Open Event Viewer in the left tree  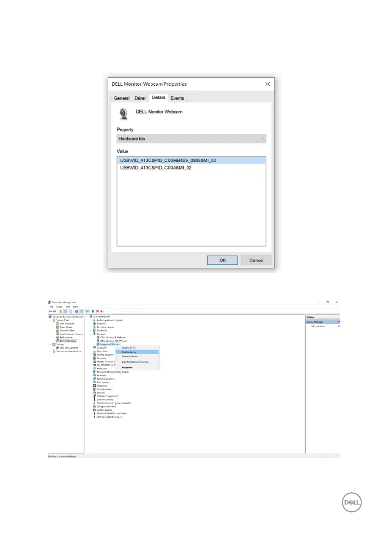(x=66, y=327)
